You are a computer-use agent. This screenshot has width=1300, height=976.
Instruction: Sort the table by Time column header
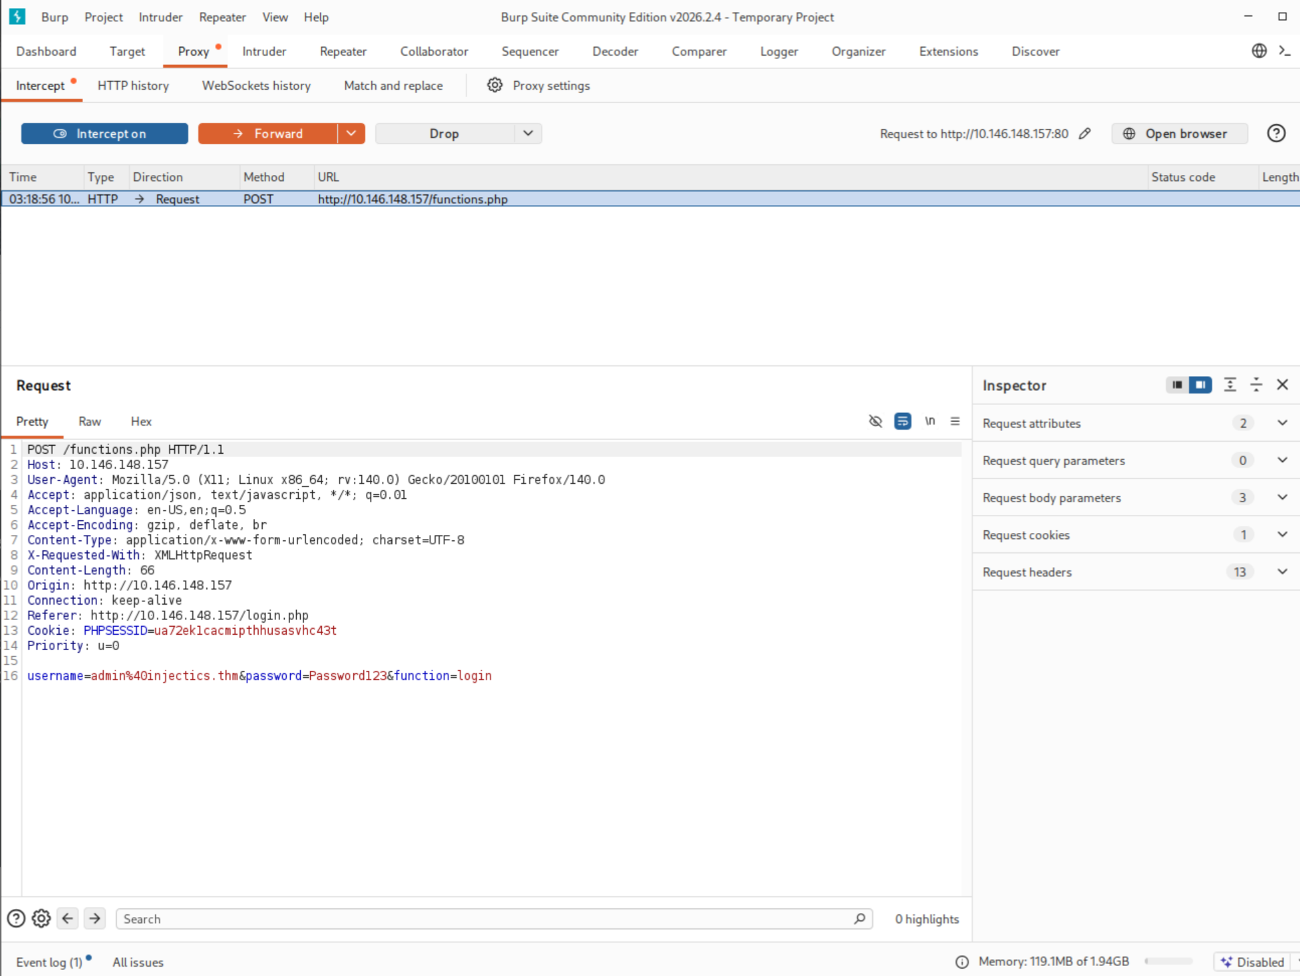coord(43,177)
